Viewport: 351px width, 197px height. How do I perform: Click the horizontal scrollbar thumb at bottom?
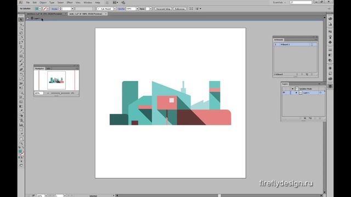point(219,196)
